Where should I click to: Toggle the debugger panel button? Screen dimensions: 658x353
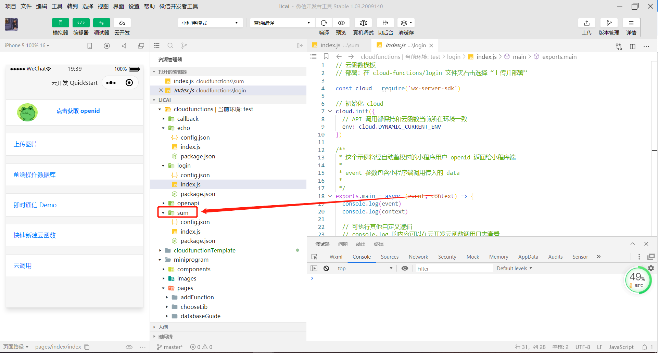tap(101, 23)
